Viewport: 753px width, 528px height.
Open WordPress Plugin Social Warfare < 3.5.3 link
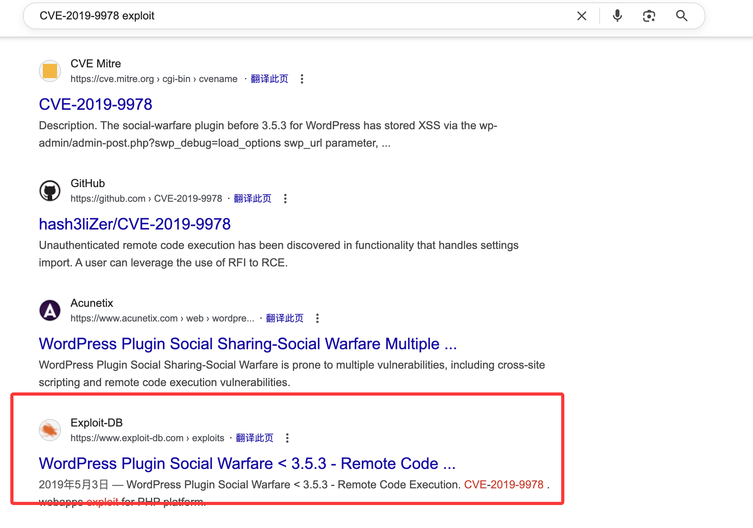247,464
